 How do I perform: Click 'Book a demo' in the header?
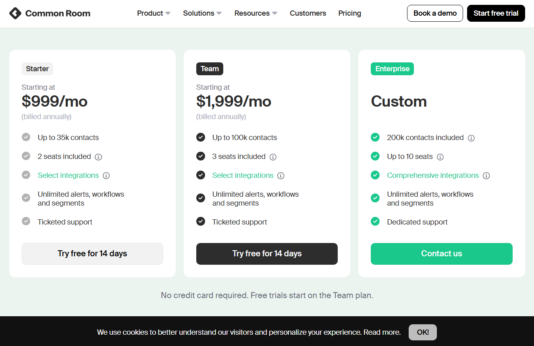[435, 13]
